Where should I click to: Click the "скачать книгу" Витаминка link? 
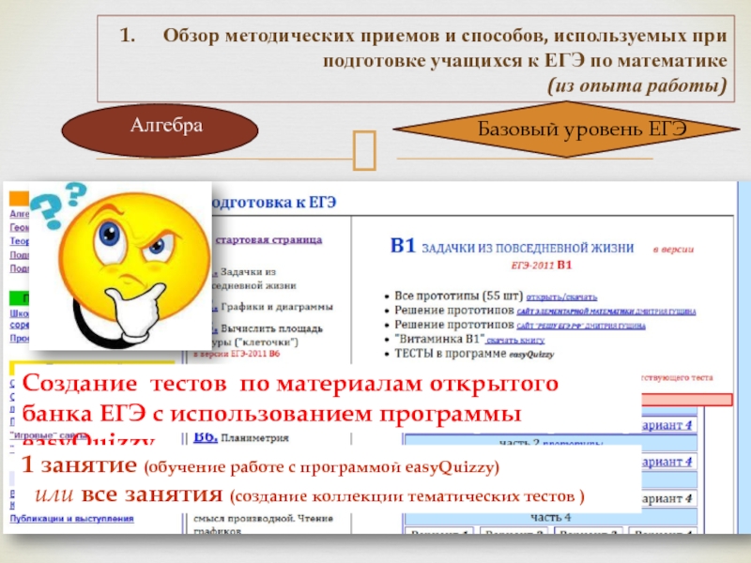point(515,341)
